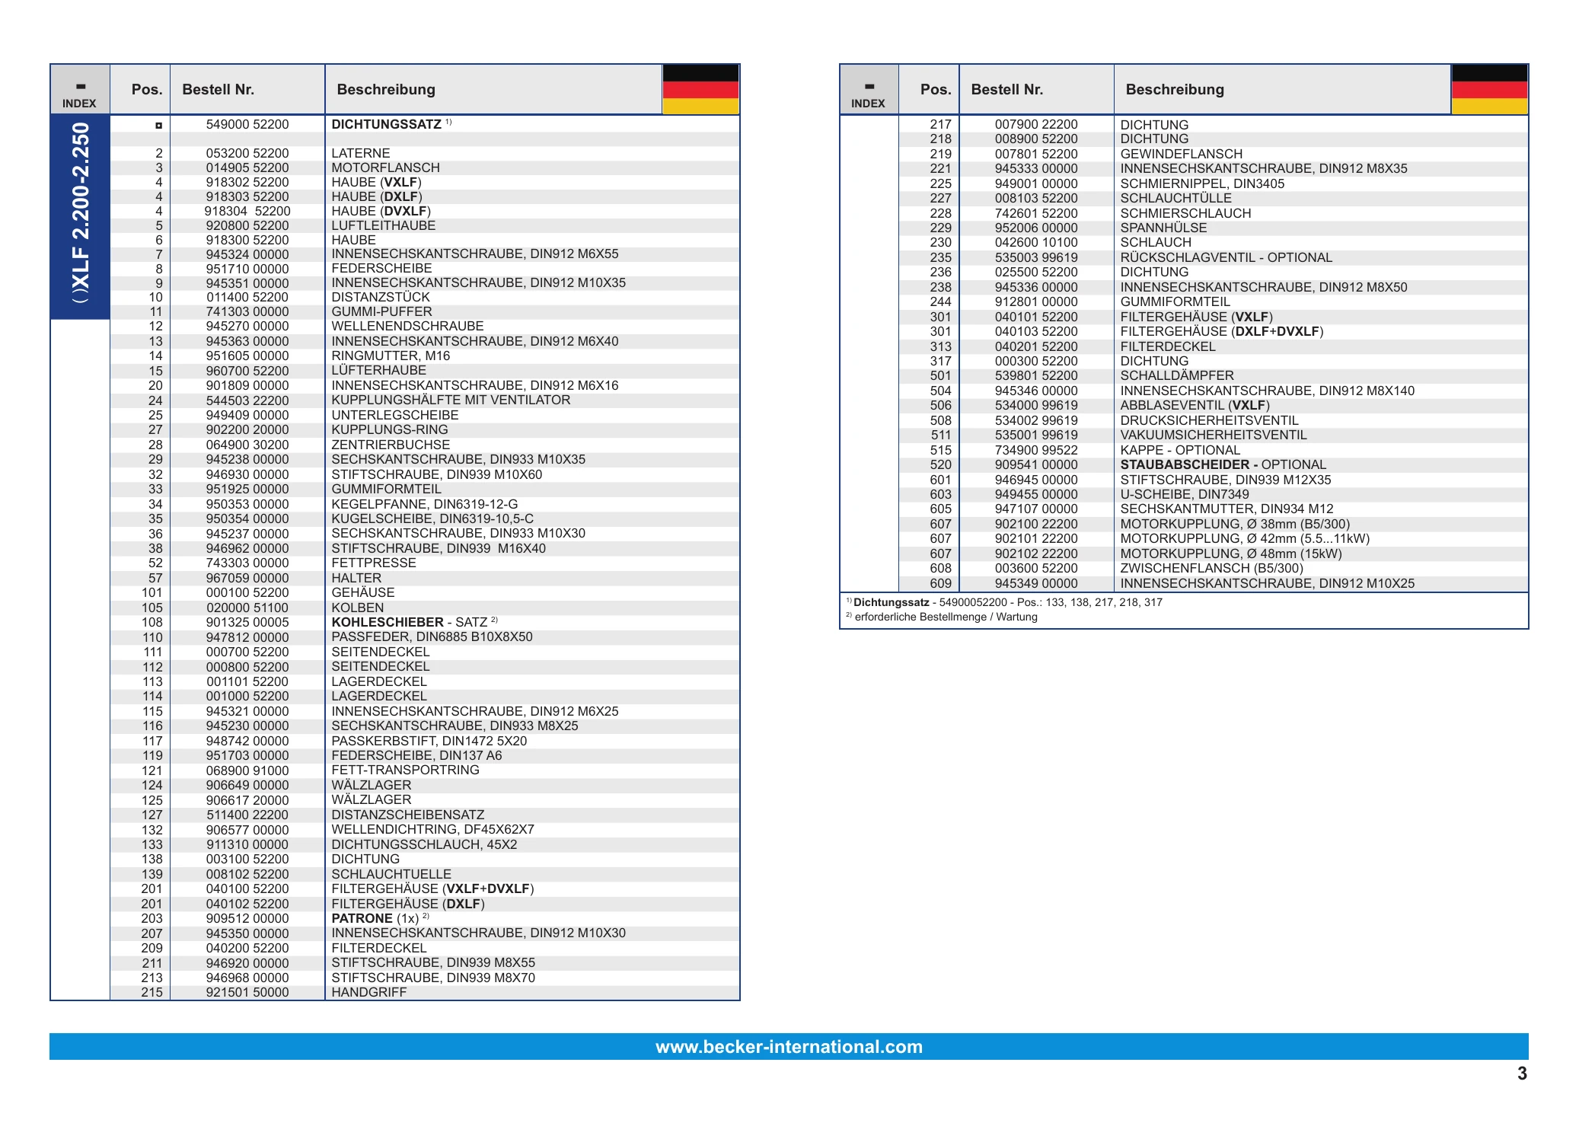The image size is (1579, 1123).
Task: Click the German flag on right table
Action: (x=1489, y=90)
